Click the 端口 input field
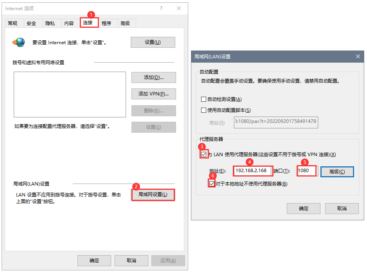Viewport: 367px width, 272px height. coord(307,171)
